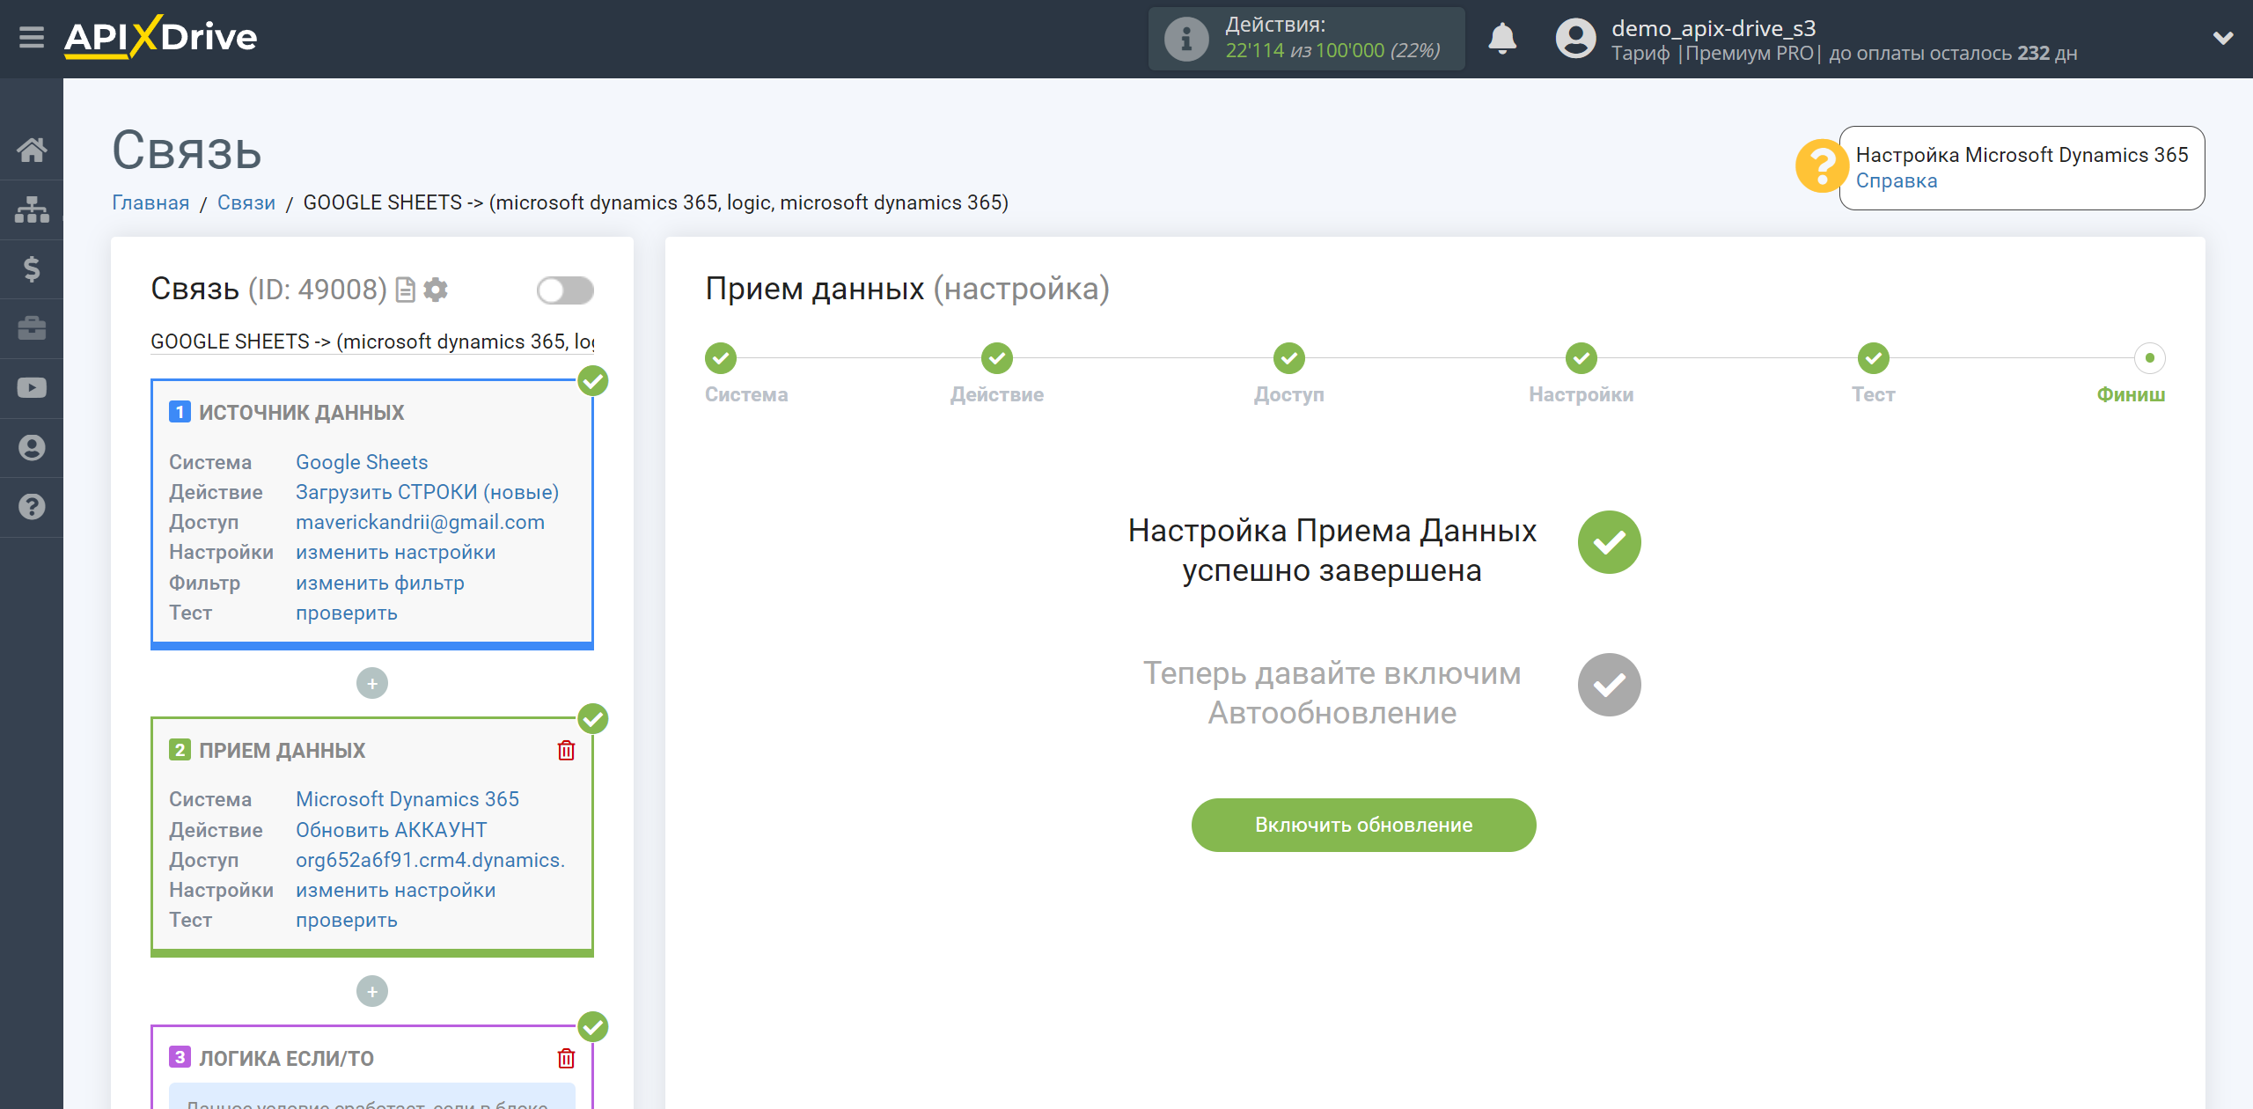The image size is (2253, 1109).
Task: Open the briefcase sidebar icon
Action: [x=32, y=328]
